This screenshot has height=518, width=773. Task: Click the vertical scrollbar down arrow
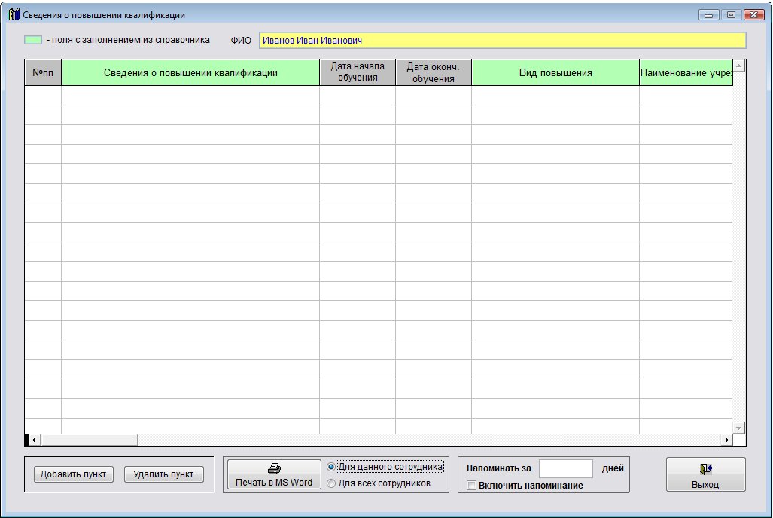738,428
